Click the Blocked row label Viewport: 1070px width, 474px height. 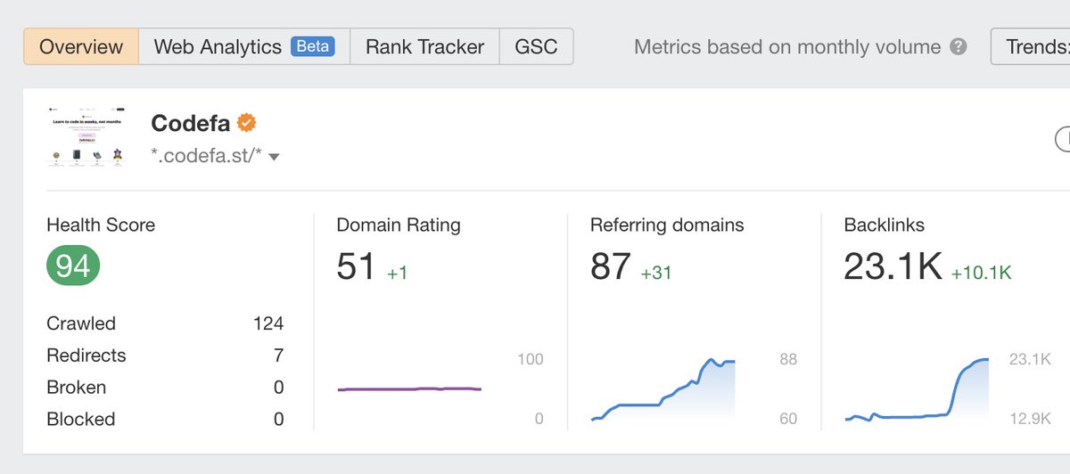tap(81, 420)
